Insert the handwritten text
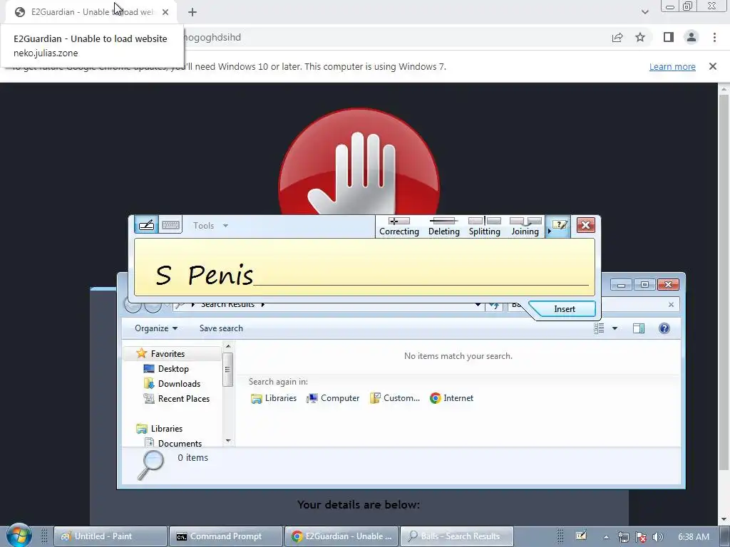 (x=565, y=309)
